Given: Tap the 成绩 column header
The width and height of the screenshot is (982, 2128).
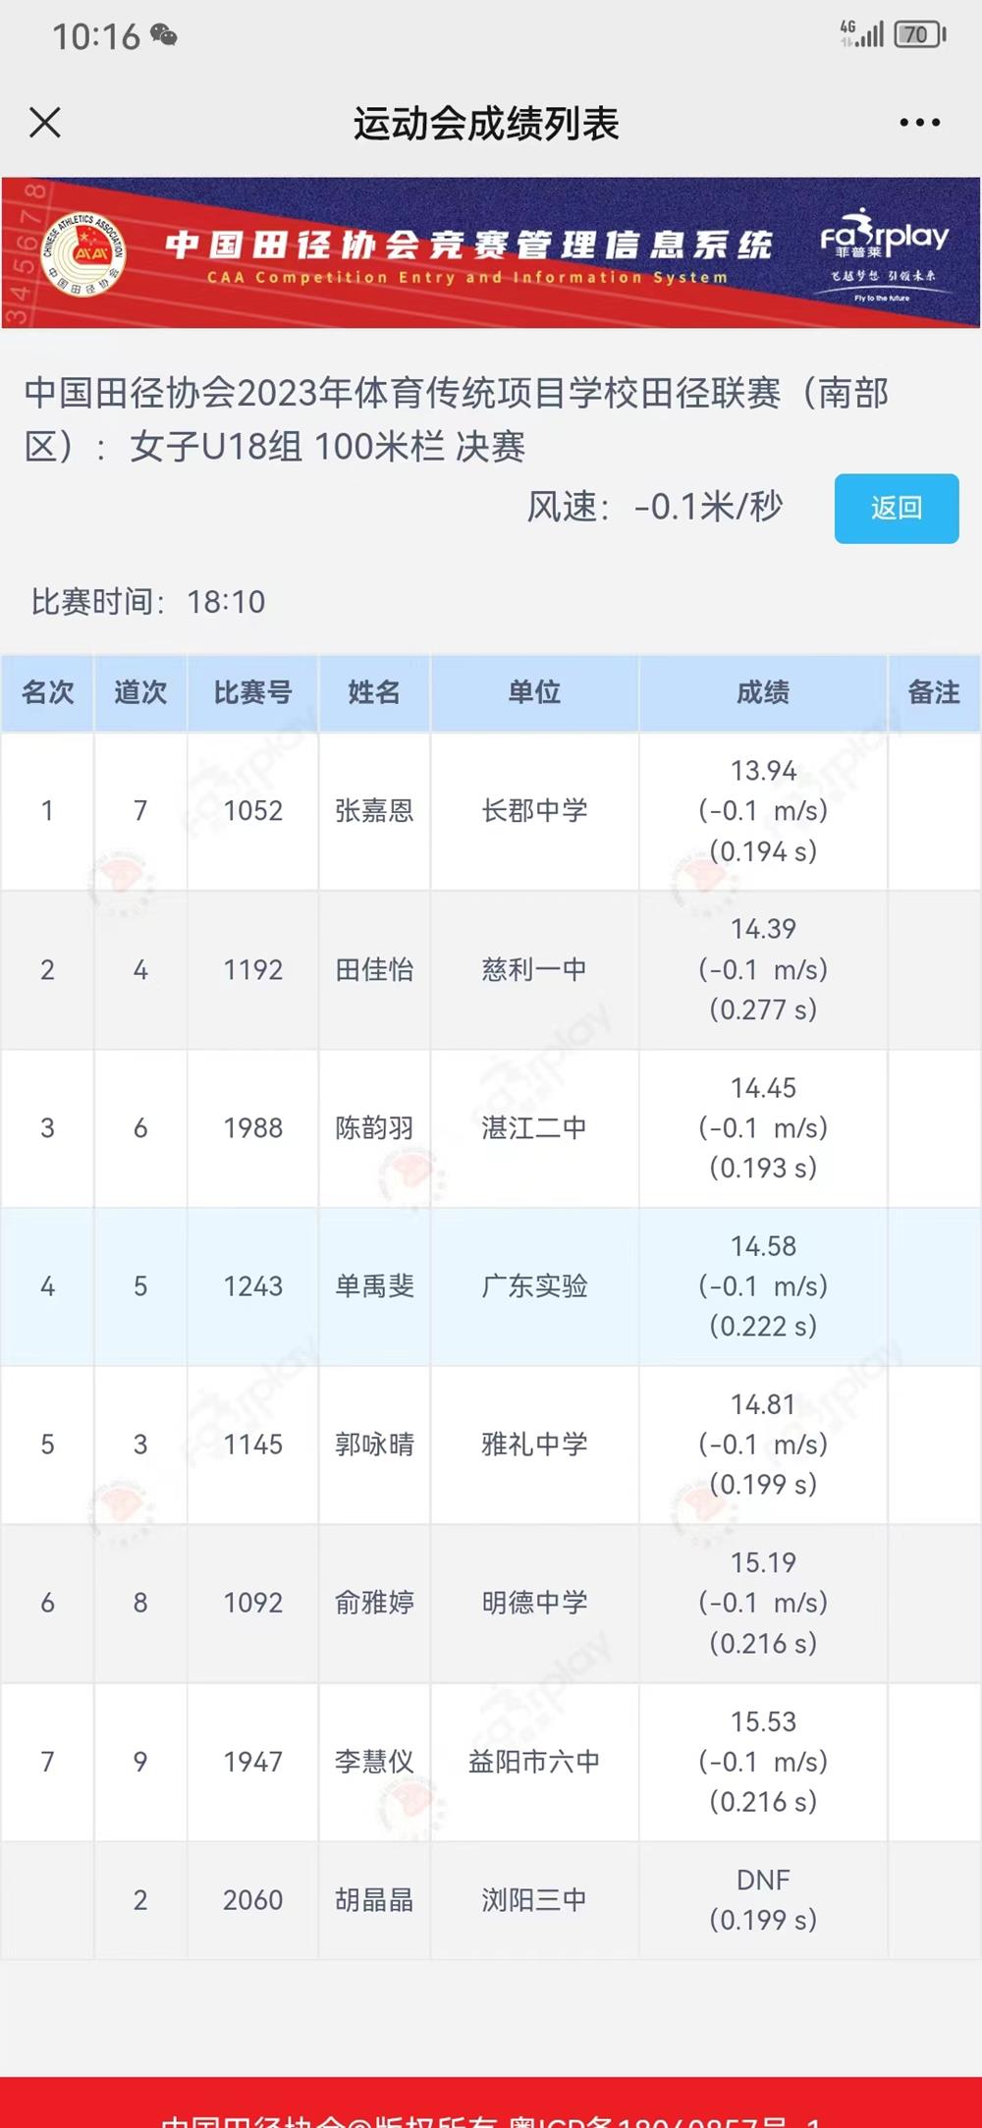Looking at the screenshot, I should pos(763,692).
